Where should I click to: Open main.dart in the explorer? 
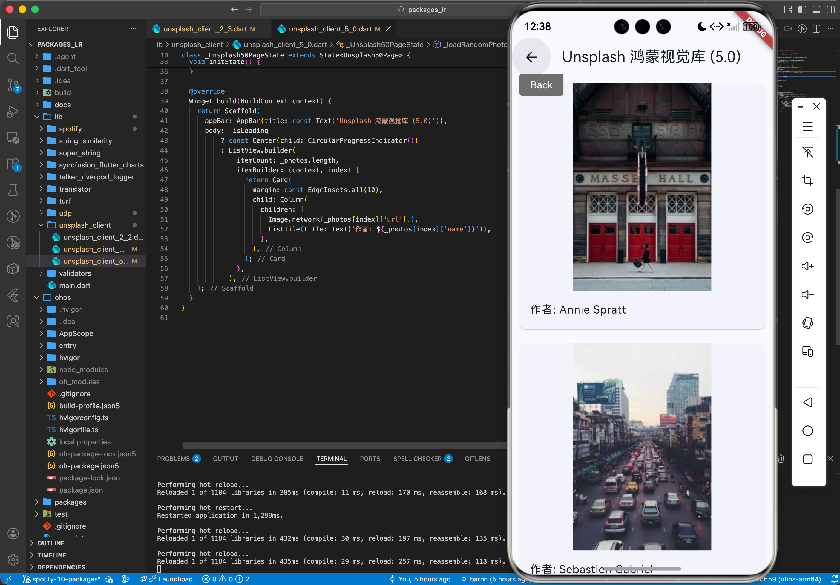coord(75,285)
